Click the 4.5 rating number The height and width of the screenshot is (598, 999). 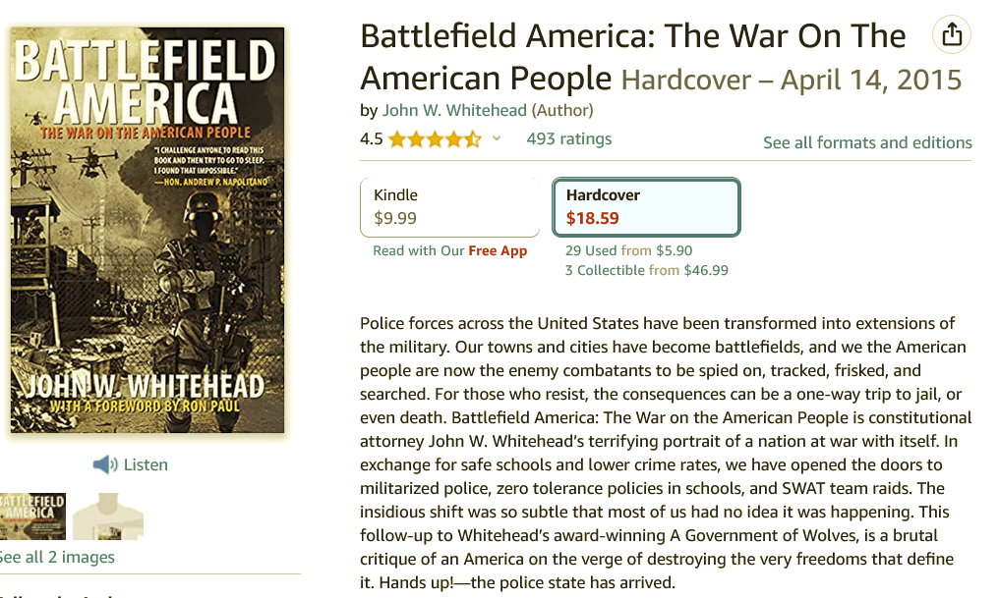372,138
